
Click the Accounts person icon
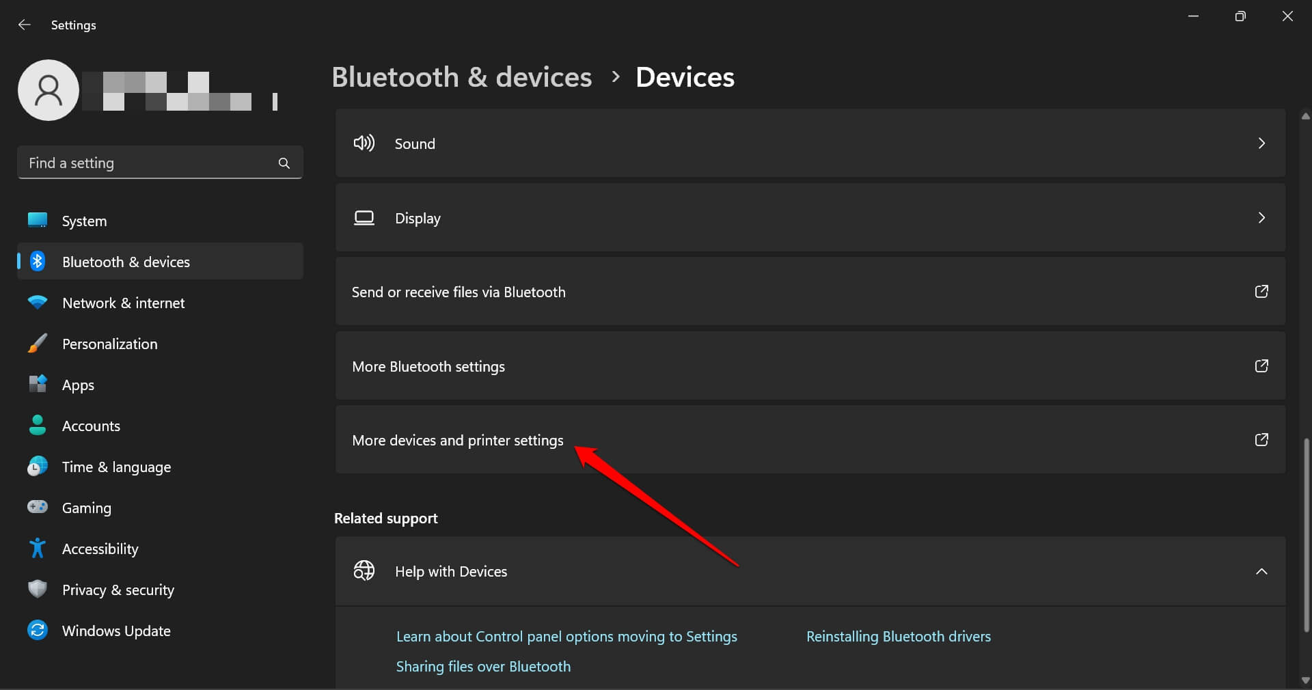pos(37,425)
